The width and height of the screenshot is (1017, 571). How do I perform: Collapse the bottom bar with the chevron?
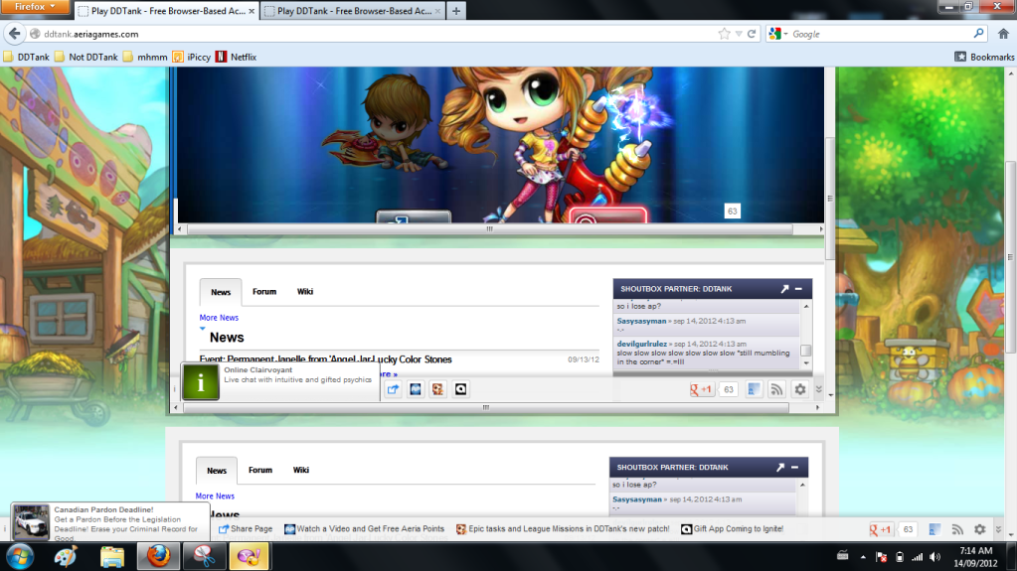pyautogui.click(x=999, y=529)
